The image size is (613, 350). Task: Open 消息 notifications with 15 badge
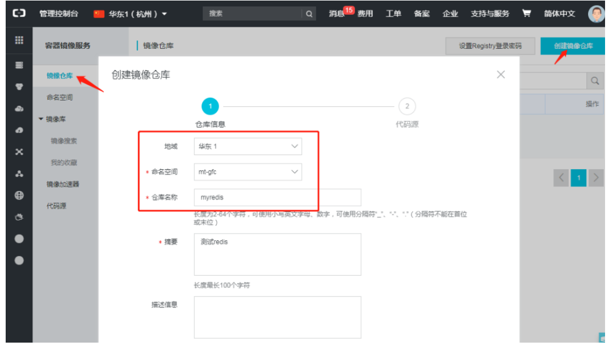point(341,13)
